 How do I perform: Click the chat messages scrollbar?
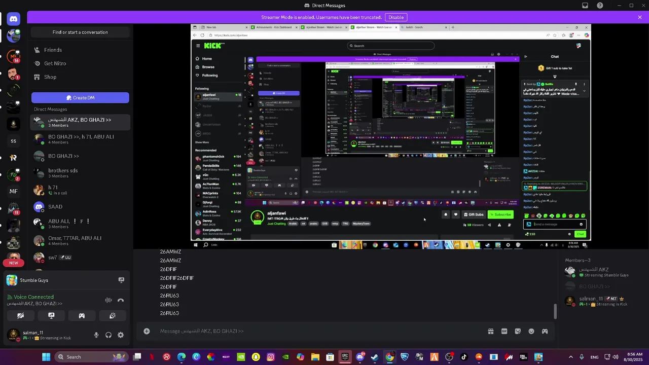(x=555, y=311)
